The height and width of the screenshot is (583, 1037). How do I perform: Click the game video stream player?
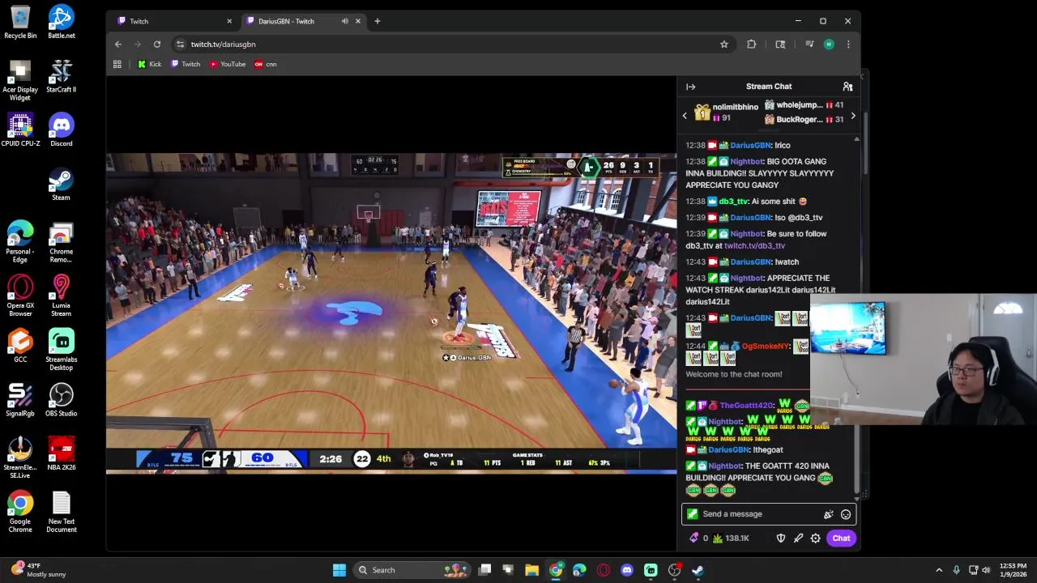pos(391,313)
